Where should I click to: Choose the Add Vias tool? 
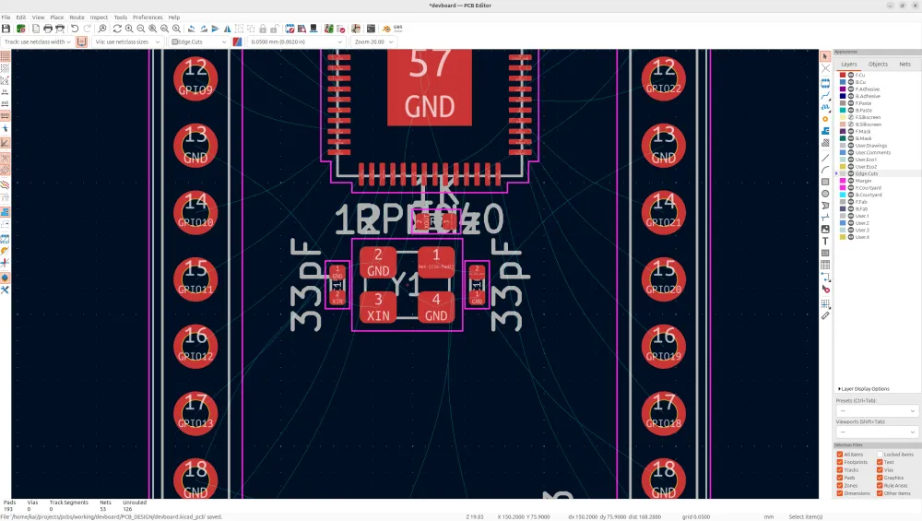pyautogui.click(x=825, y=119)
